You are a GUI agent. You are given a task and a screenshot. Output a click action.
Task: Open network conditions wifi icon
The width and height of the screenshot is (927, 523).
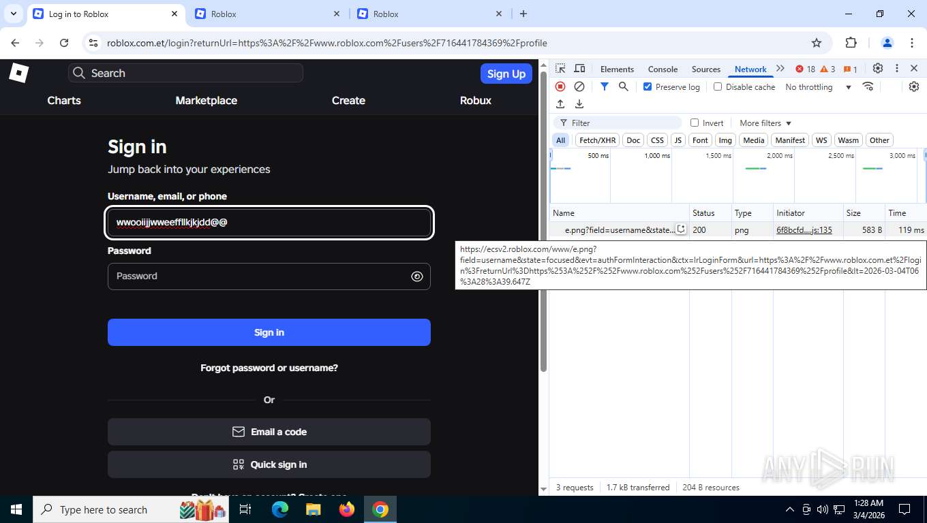868,86
